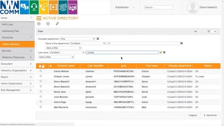Click the 'Matt Murdock' common name cell
Screen dimensions: 224x126
61,107
